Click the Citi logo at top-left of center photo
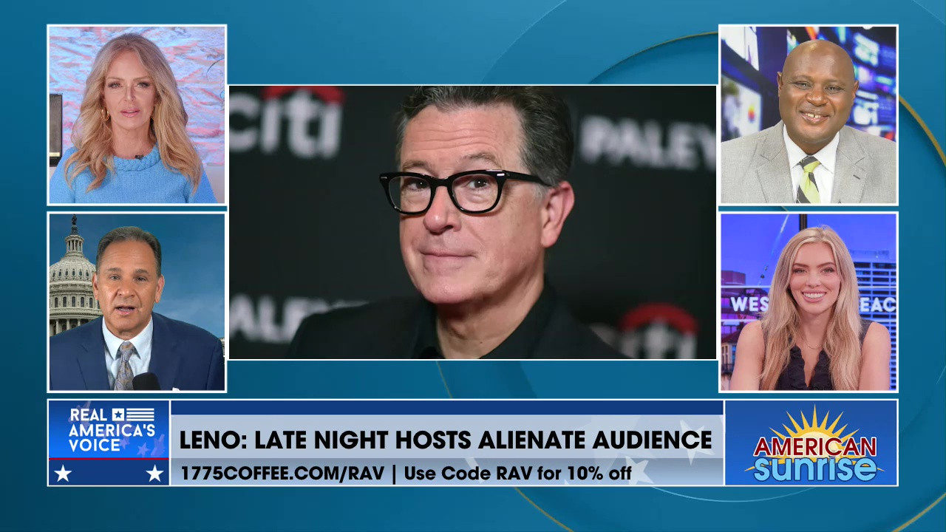 point(286,120)
